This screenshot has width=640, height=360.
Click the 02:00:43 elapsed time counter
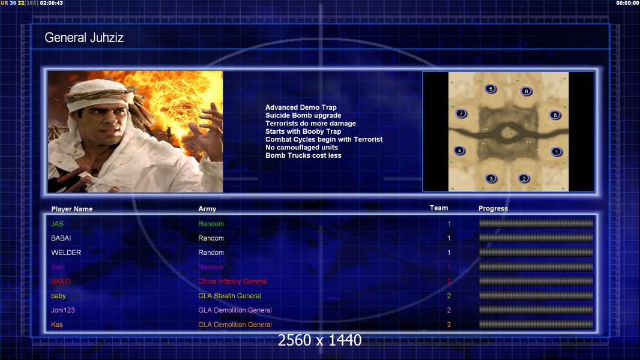(52, 3)
